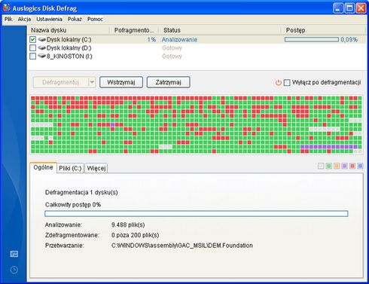Click the blue legend color swatch
Image resolution: width=369 pixels, height=284 pixels.
(360, 166)
